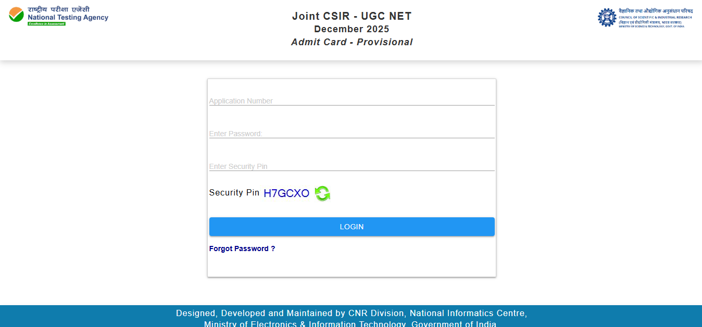Click into the Enter Password field
702x327 pixels.
(352, 133)
